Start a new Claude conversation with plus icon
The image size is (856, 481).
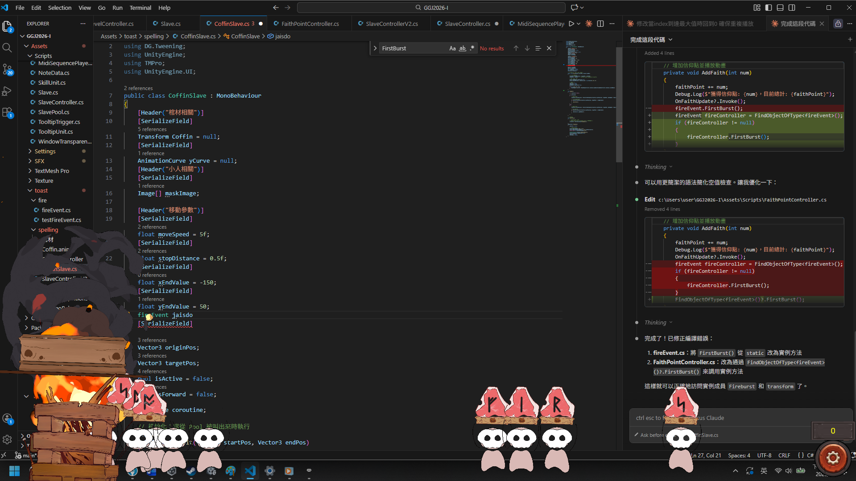pos(850,39)
